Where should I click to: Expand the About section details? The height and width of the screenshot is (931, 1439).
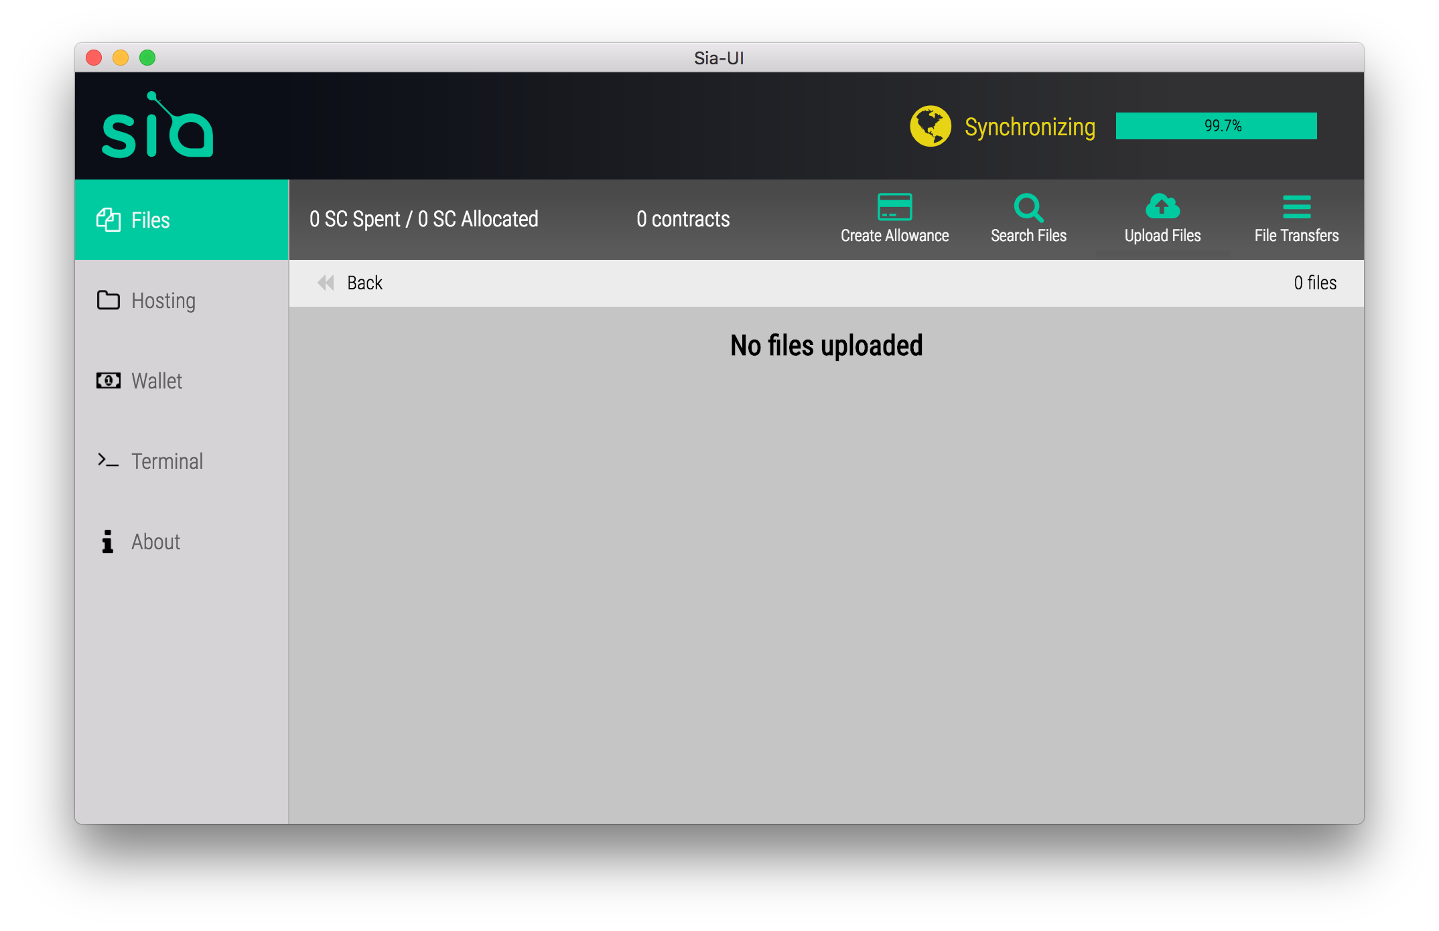tap(155, 541)
